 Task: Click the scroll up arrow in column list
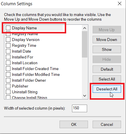(84, 28)
